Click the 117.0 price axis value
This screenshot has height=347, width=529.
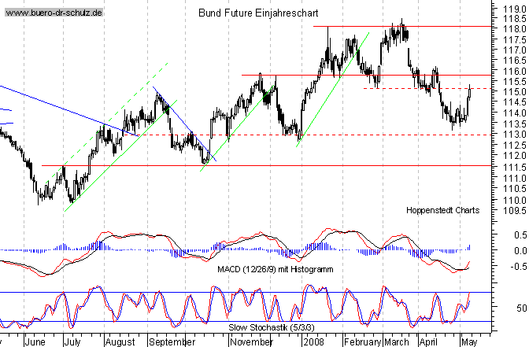click(x=514, y=50)
